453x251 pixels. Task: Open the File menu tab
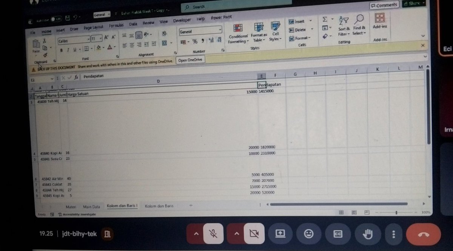point(33,33)
